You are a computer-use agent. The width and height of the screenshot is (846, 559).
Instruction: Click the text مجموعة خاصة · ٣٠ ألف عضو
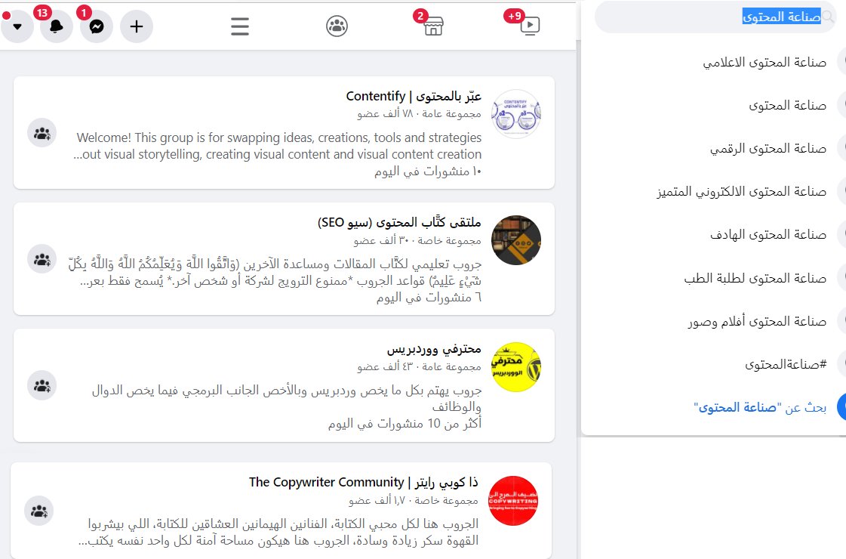(x=417, y=240)
